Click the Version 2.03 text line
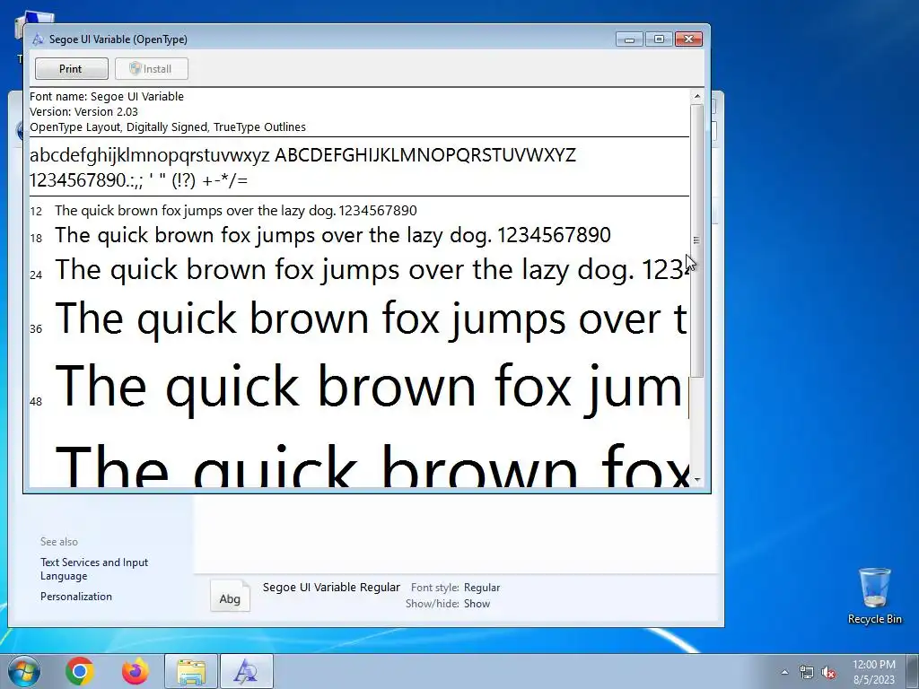Screen dimensions: 919x689 [x=83, y=112]
